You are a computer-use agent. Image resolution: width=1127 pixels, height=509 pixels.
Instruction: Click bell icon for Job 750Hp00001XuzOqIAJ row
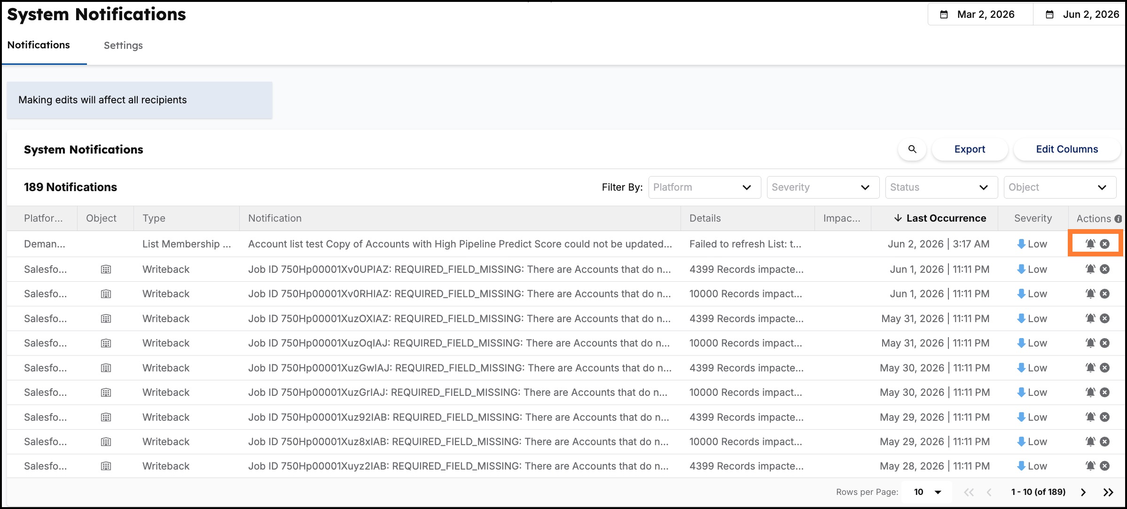(x=1090, y=343)
